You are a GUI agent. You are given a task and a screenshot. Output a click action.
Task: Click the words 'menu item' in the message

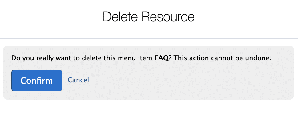point(135,58)
